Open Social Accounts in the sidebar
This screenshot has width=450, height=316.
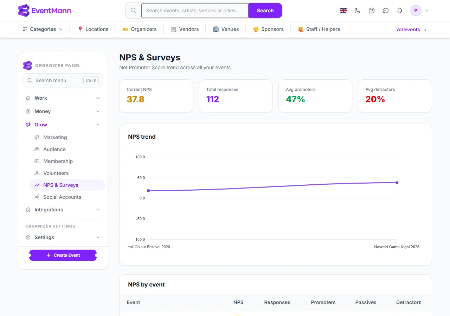tap(67, 197)
